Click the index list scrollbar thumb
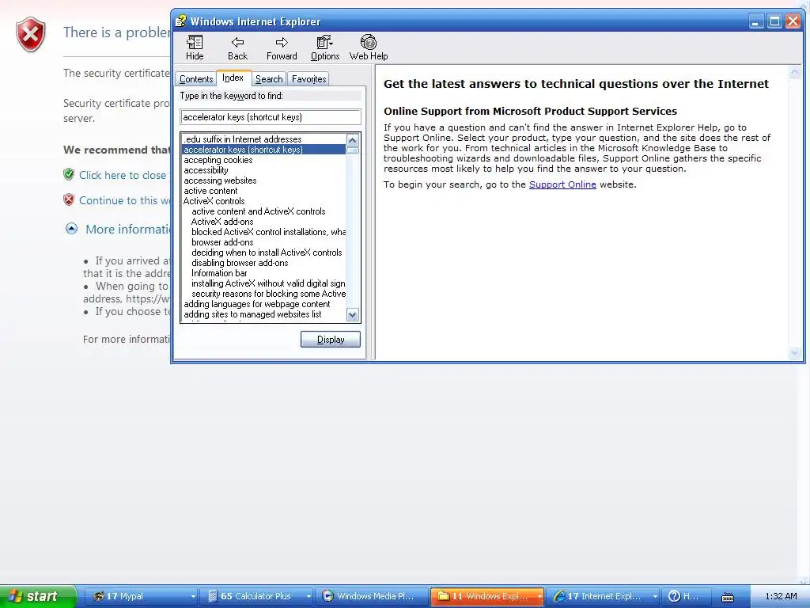Screen dimensions: 810x608 click(352, 150)
